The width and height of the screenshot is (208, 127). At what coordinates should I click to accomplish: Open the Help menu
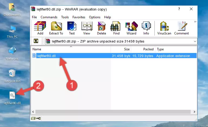point(107,17)
